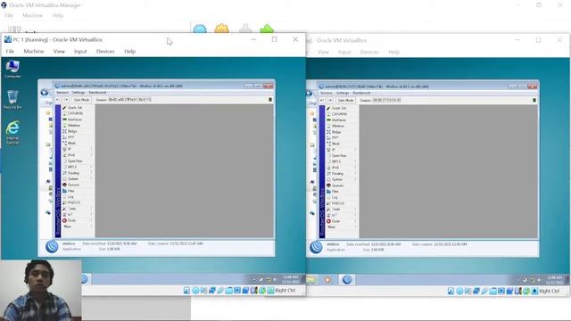The image size is (571, 321).
Task: Open CAPsMAN in PC 1 WinBox sidebar
Action: (x=75, y=113)
